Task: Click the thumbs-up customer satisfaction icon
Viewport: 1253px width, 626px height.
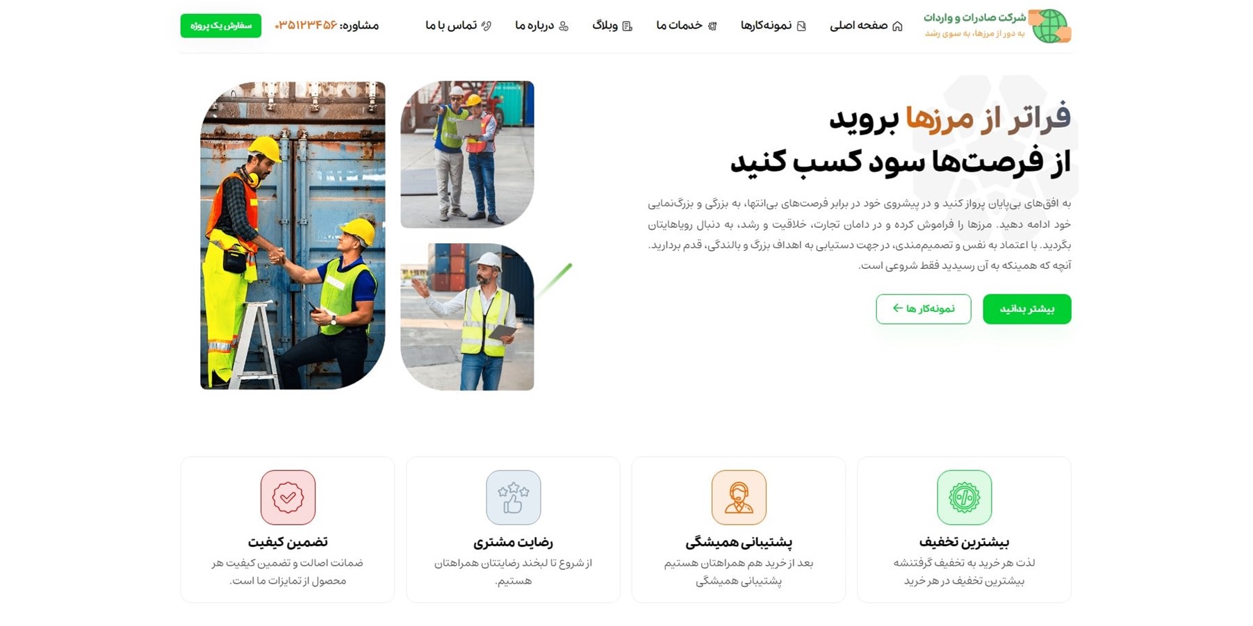Action: point(514,497)
